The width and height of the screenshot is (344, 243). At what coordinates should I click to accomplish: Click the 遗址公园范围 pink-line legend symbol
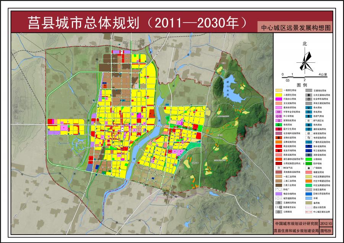[309, 207]
